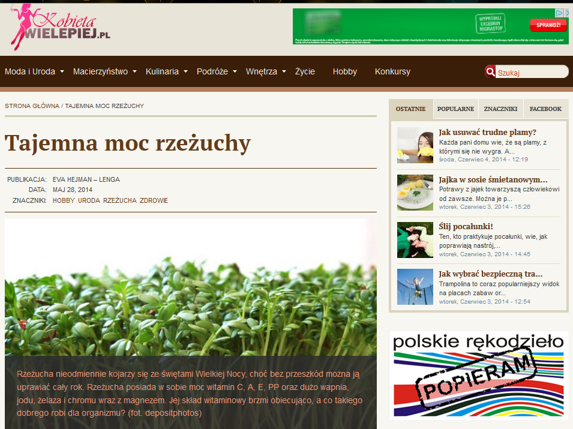Click the Strona Główna breadcrumb link
573x429 pixels.
(32, 106)
